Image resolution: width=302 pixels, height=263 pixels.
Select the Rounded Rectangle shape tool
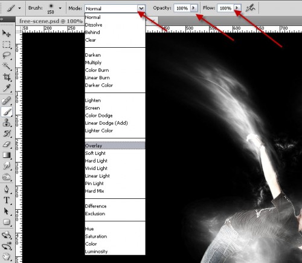click(x=7, y=222)
